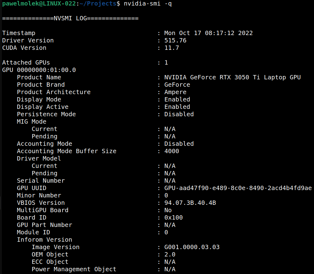This screenshot has width=314, height=274.
Task: Click the CUDA Version value 11.7
Action: 171,48
